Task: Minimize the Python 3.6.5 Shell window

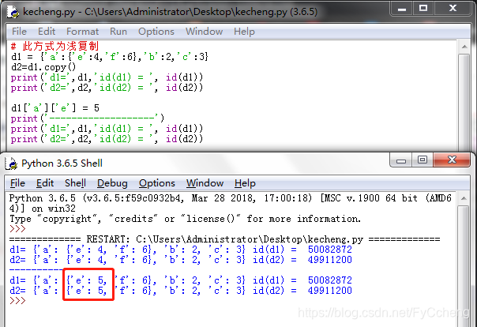Action: coord(401,160)
